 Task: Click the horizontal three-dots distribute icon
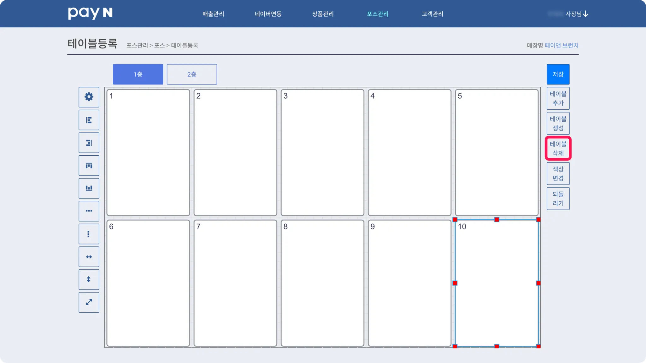click(x=89, y=211)
